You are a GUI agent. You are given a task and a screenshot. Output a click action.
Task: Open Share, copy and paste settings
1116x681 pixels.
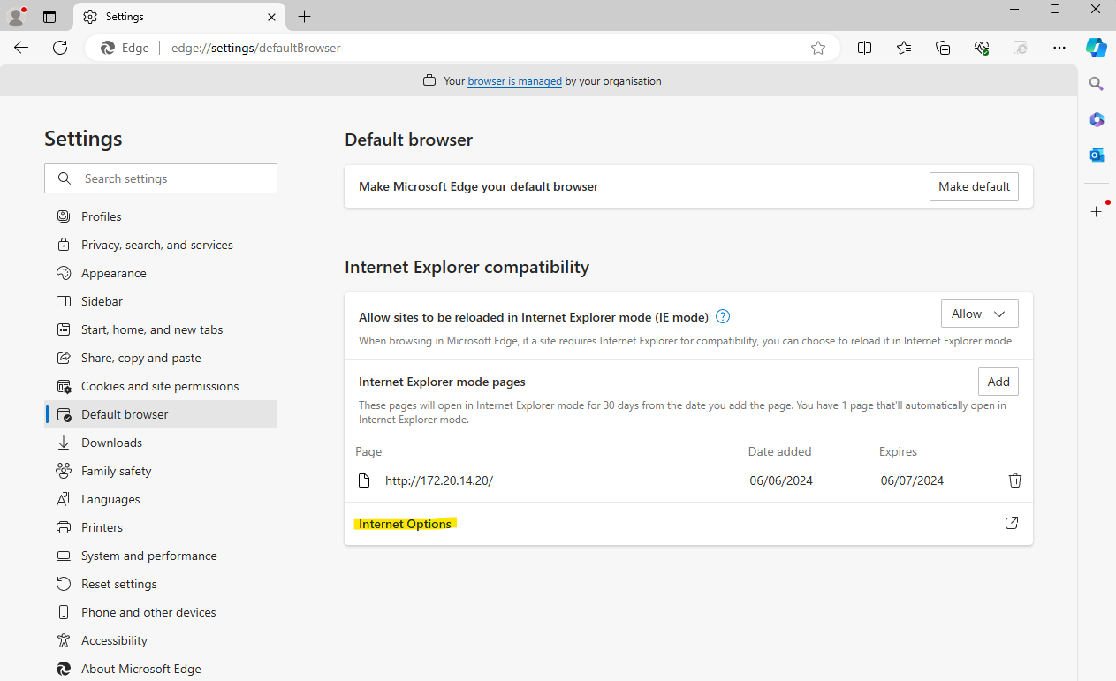[161, 358]
